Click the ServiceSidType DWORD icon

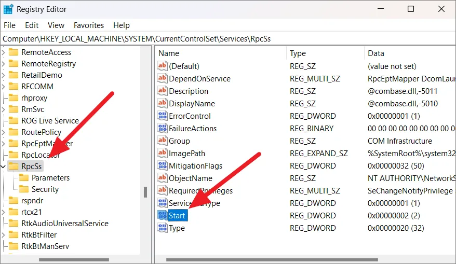162,203
